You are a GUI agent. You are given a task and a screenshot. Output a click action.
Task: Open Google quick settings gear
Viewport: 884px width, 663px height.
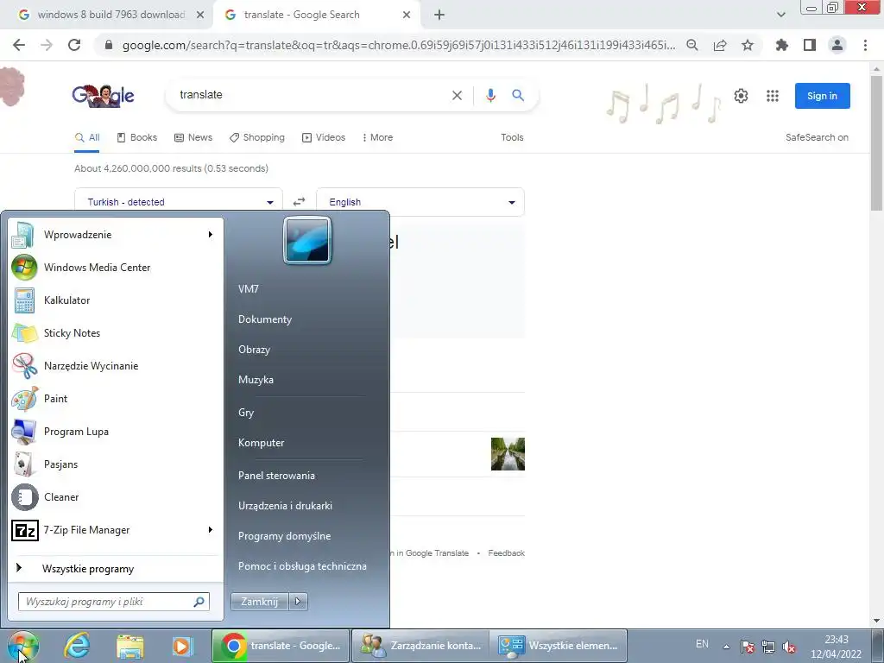click(741, 96)
